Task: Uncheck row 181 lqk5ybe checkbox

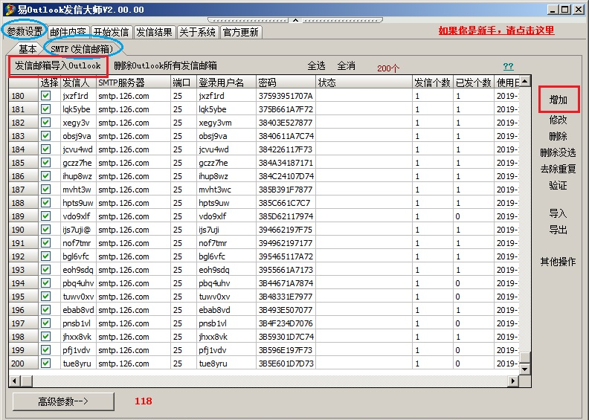Action: (x=46, y=109)
